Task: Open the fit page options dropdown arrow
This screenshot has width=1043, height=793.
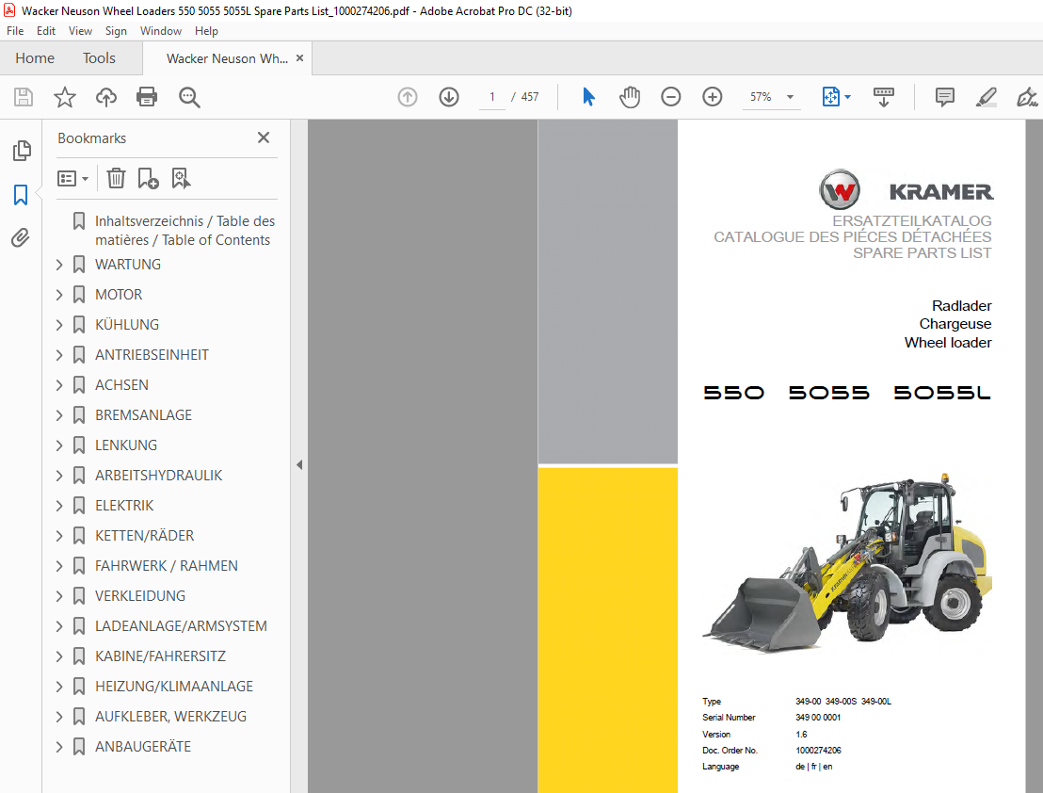Action: [x=847, y=97]
